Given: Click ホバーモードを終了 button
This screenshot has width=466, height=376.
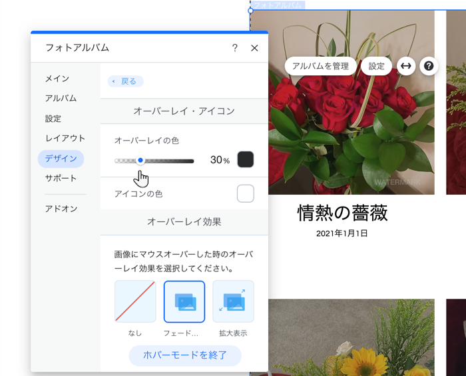Looking at the screenshot, I should (185, 355).
